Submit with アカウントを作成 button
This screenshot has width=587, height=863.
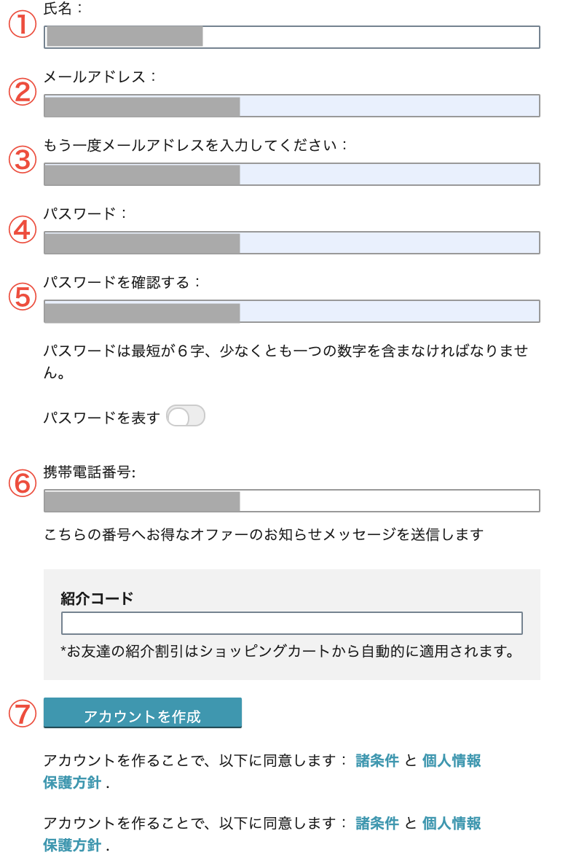[x=143, y=713]
